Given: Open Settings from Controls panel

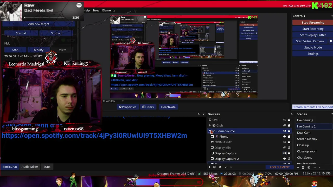Looking at the screenshot, I should (313, 54).
